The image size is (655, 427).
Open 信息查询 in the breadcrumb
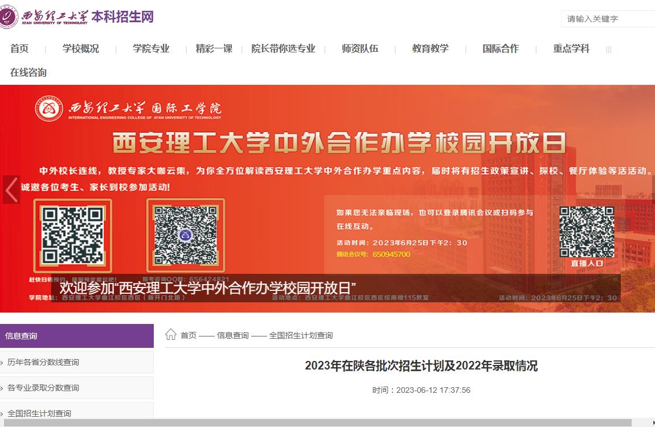click(233, 335)
